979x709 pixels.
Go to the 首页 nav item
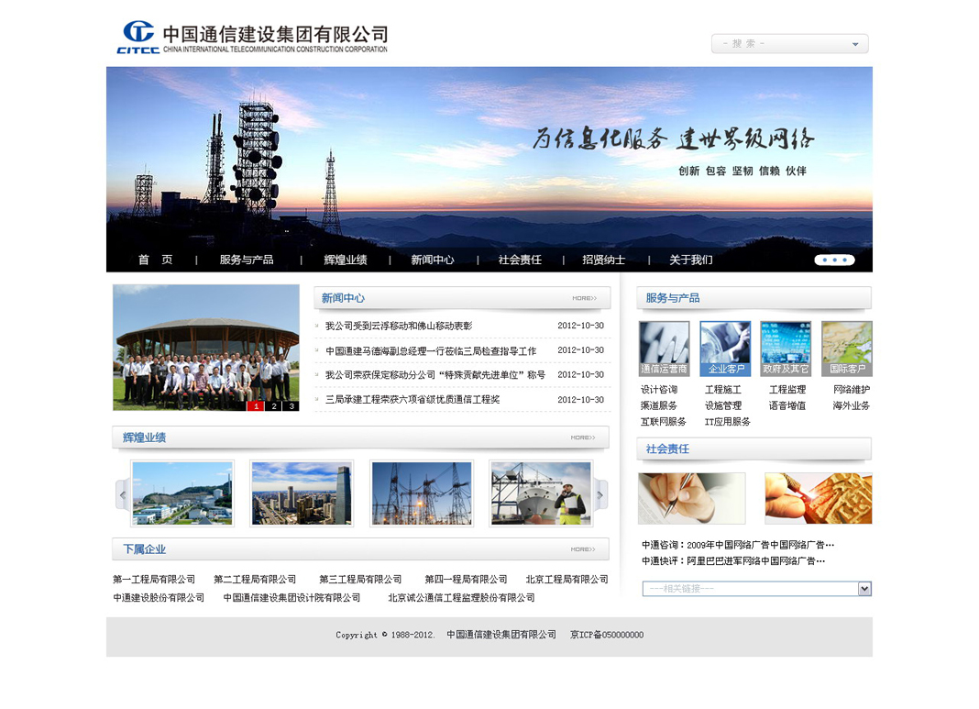[x=156, y=260]
